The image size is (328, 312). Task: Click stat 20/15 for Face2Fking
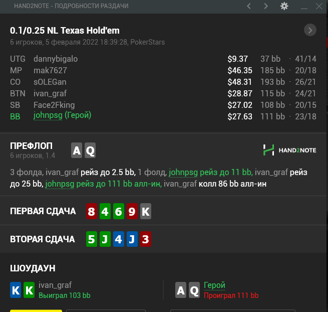click(x=305, y=105)
